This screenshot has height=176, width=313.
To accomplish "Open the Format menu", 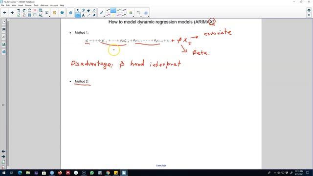I will coord(28,5).
